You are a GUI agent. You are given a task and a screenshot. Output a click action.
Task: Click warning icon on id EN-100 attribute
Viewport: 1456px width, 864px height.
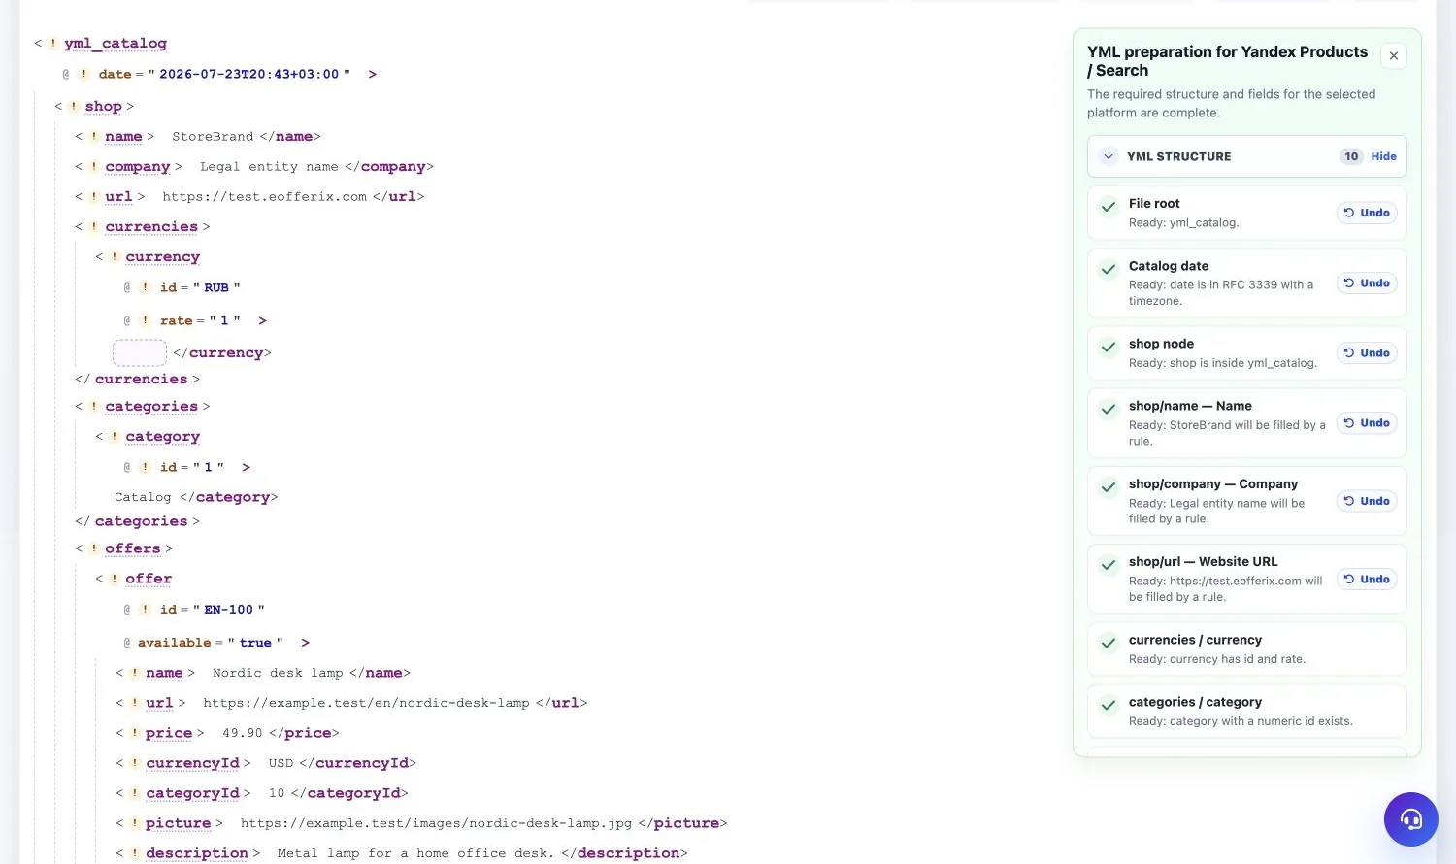coord(146,610)
